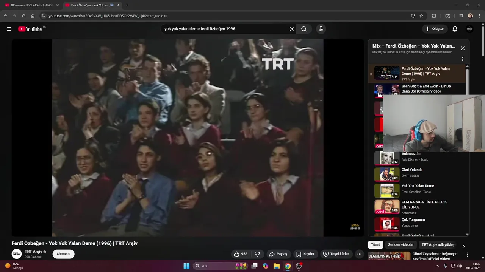Go to YouTube home via logo
485x272 pixels.
(x=31, y=29)
